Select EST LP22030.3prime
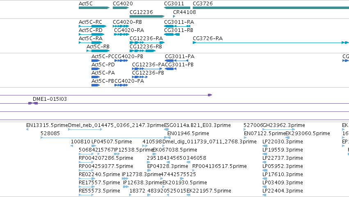Viewport: 349px width, 197px height. pos(265,146)
